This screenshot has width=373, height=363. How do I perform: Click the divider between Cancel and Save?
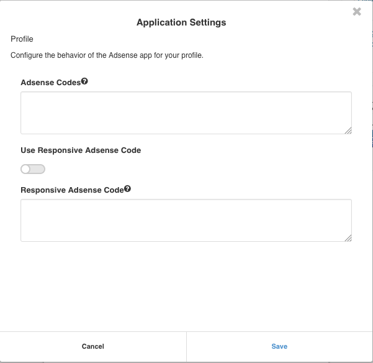(x=186, y=346)
